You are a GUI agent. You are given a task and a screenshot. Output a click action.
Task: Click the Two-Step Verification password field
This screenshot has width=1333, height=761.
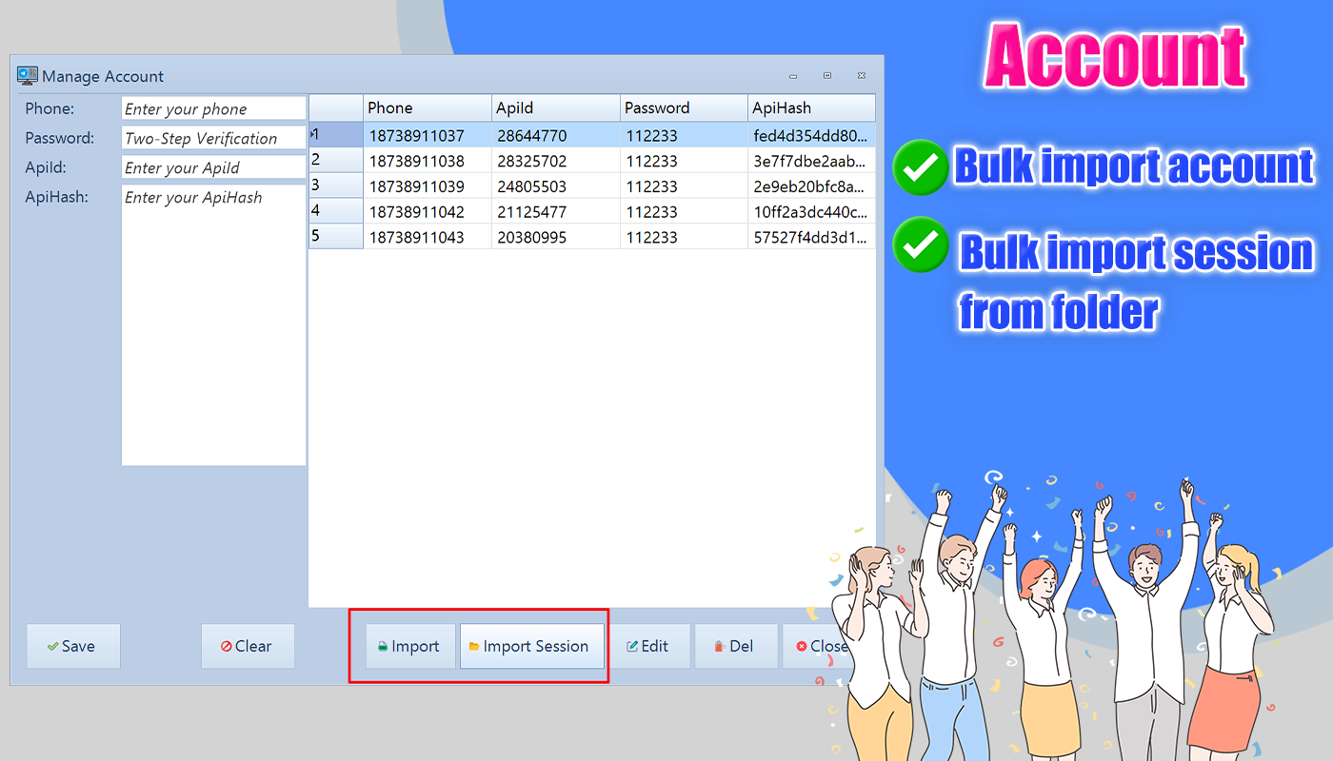click(x=213, y=138)
